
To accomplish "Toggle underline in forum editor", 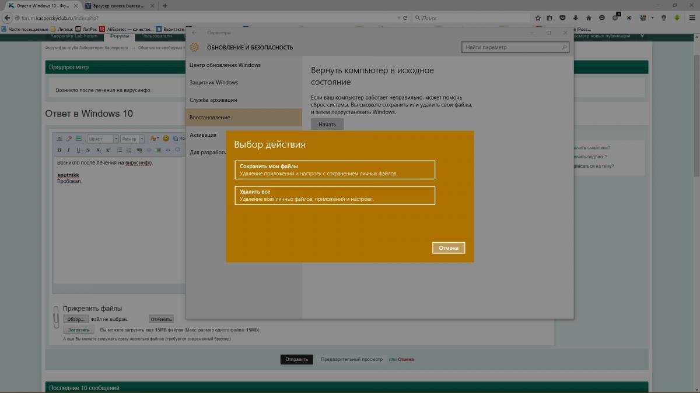I will (x=78, y=150).
